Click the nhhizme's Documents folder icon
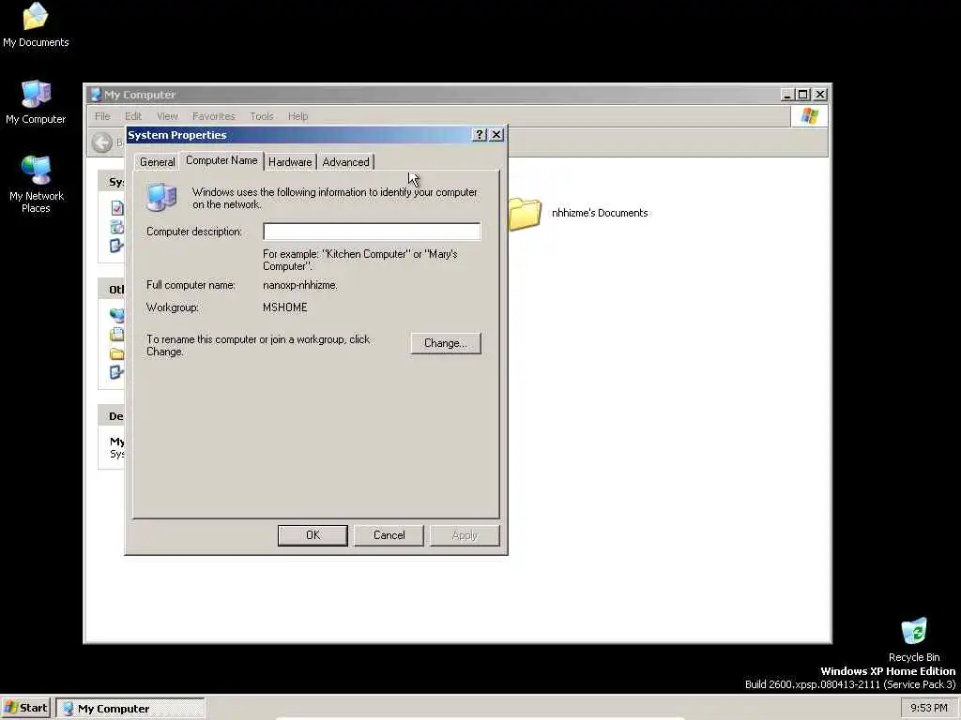This screenshot has width=961, height=720. pyautogui.click(x=525, y=214)
